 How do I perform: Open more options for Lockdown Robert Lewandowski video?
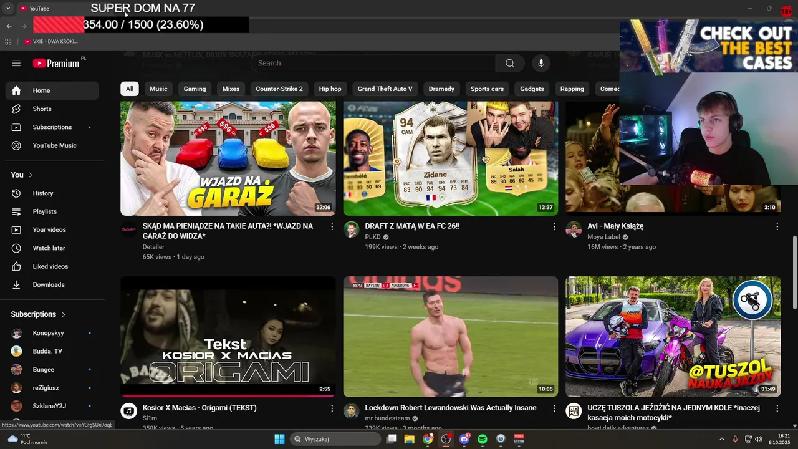point(554,408)
